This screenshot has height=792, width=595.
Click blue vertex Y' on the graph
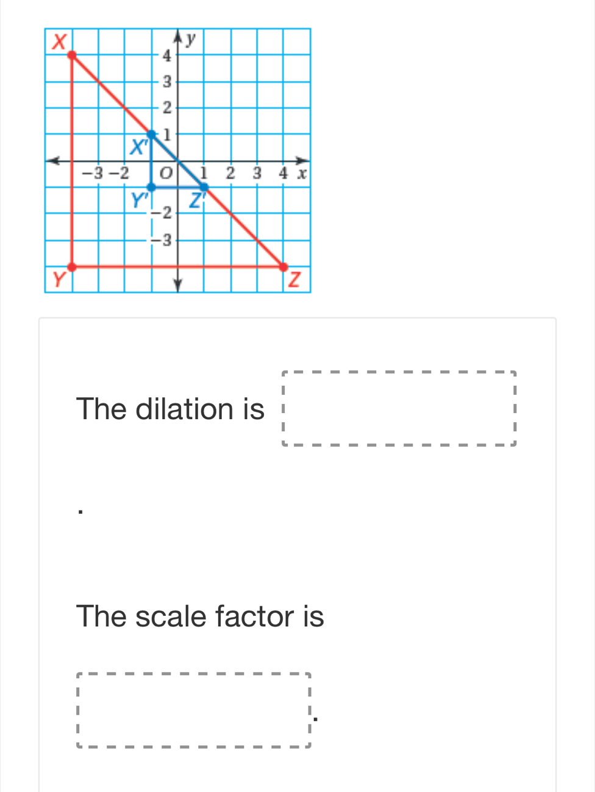(x=151, y=187)
